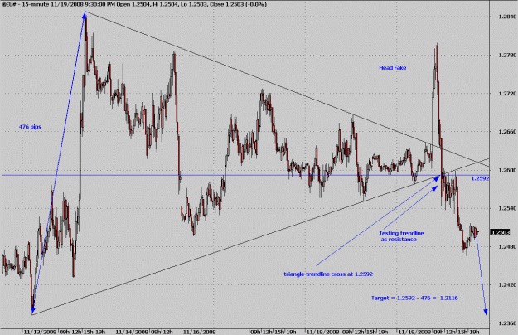Click the 11/13/2008 date on time axis
The image size is (518, 335).
[40, 332]
